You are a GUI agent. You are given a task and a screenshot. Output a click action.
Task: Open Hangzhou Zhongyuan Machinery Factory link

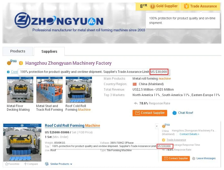tap(68, 63)
